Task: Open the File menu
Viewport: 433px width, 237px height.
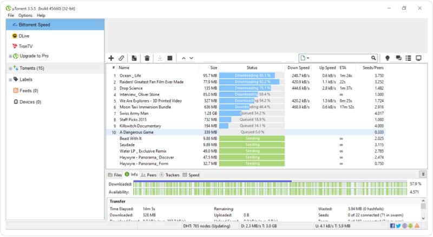Action: click(x=11, y=16)
